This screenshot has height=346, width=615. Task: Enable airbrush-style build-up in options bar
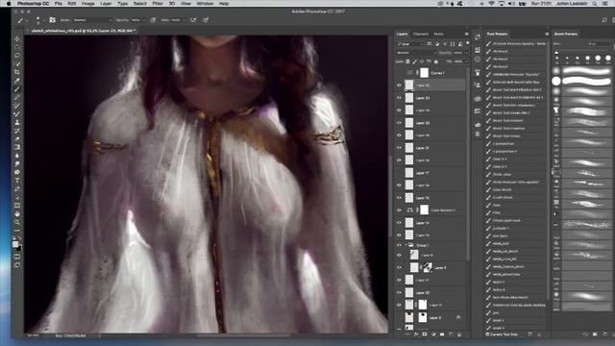point(193,19)
